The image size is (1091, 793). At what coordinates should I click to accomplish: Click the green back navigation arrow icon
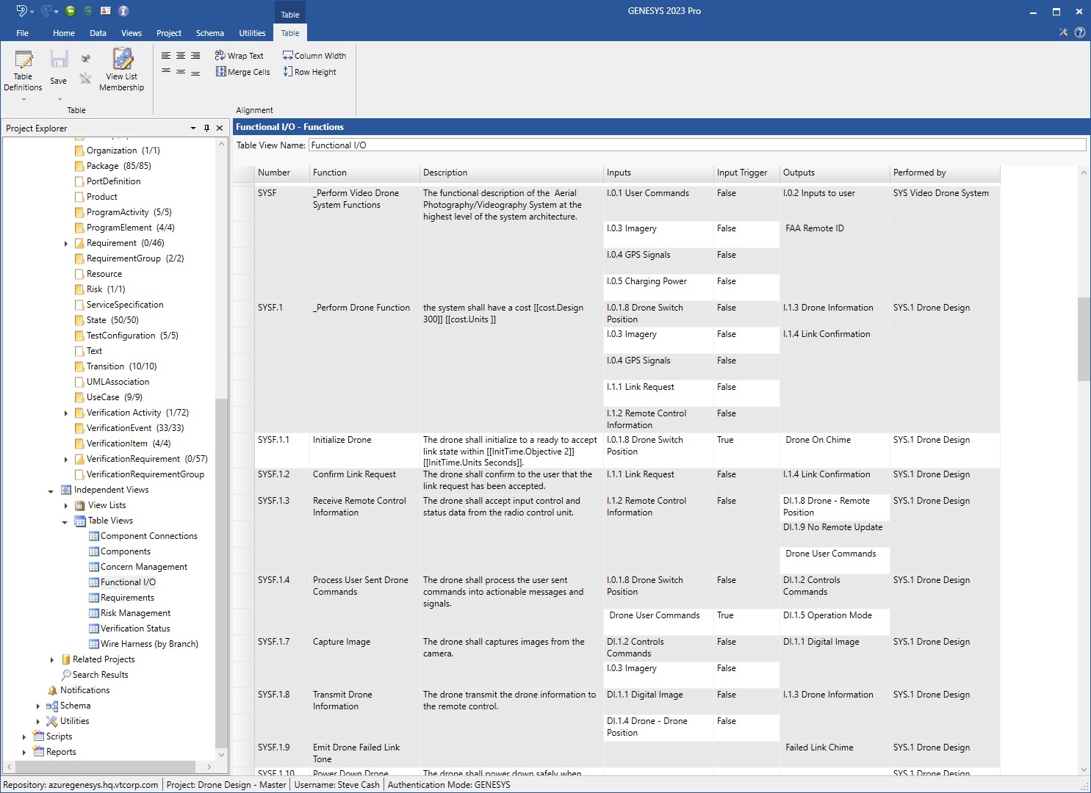(x=71, y=11)
